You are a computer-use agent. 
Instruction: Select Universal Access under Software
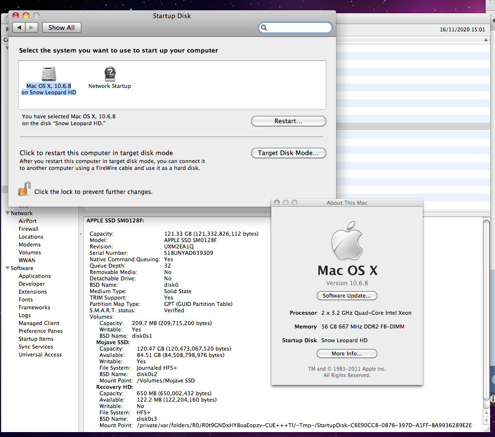click(40, 355)
